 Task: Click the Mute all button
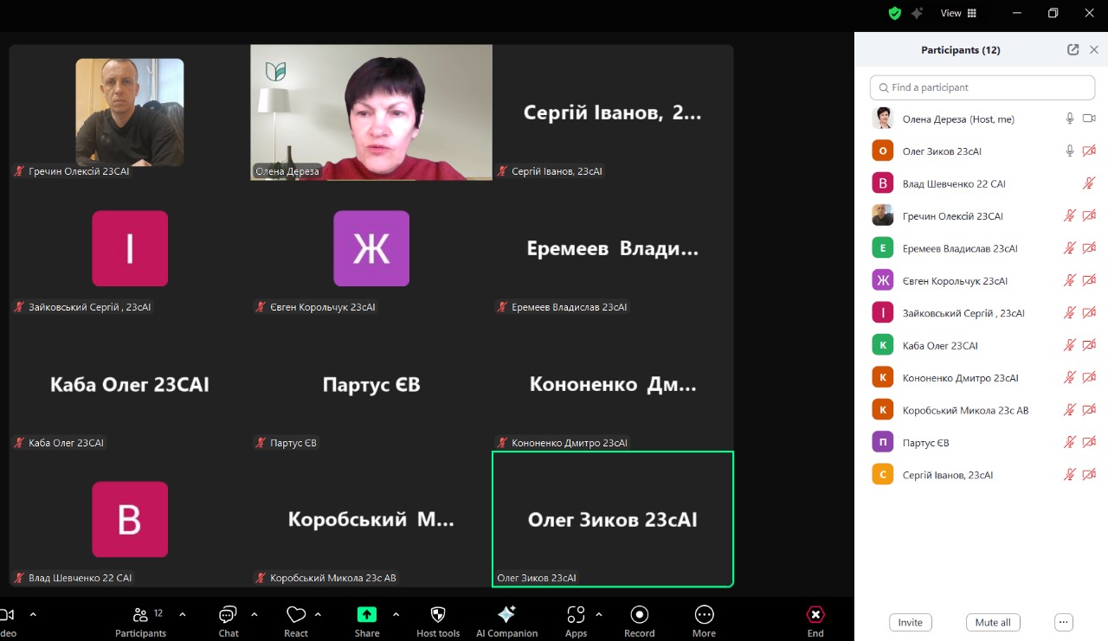click(993, 622)
